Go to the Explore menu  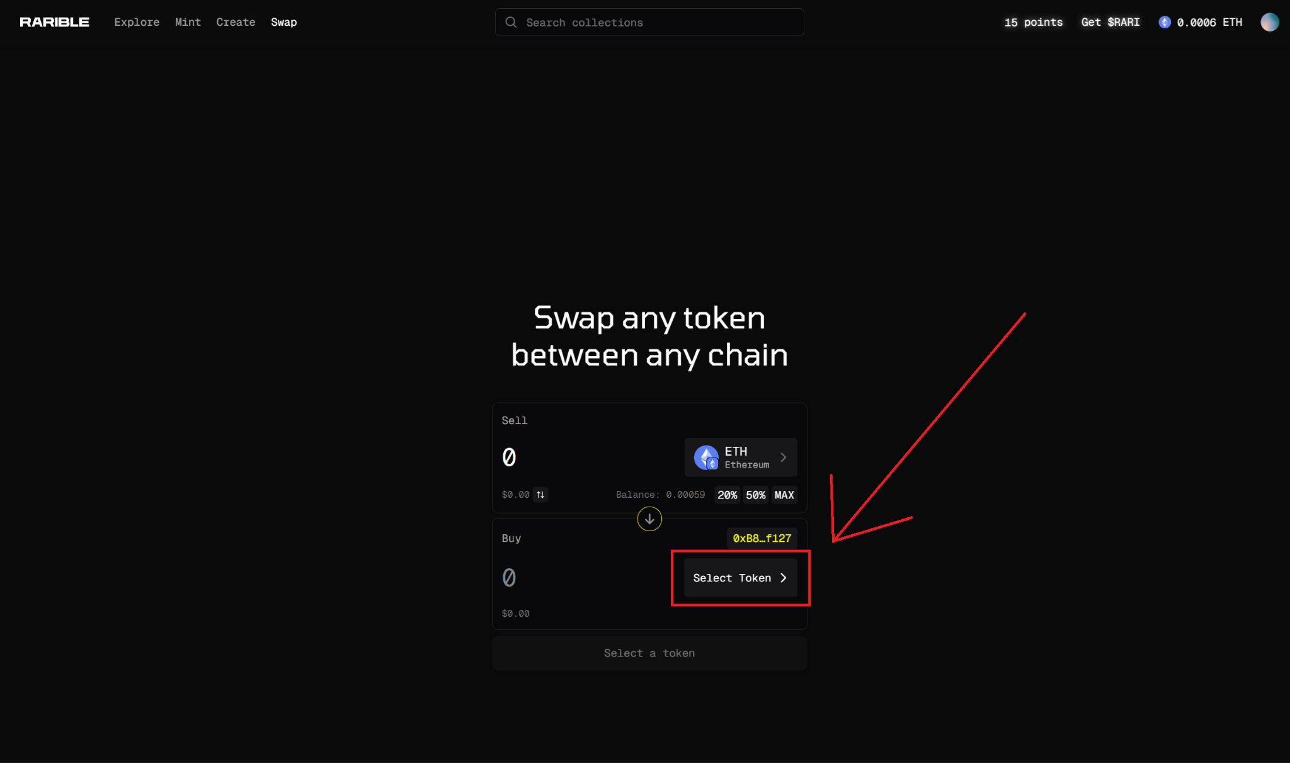[x=137, y=22]
